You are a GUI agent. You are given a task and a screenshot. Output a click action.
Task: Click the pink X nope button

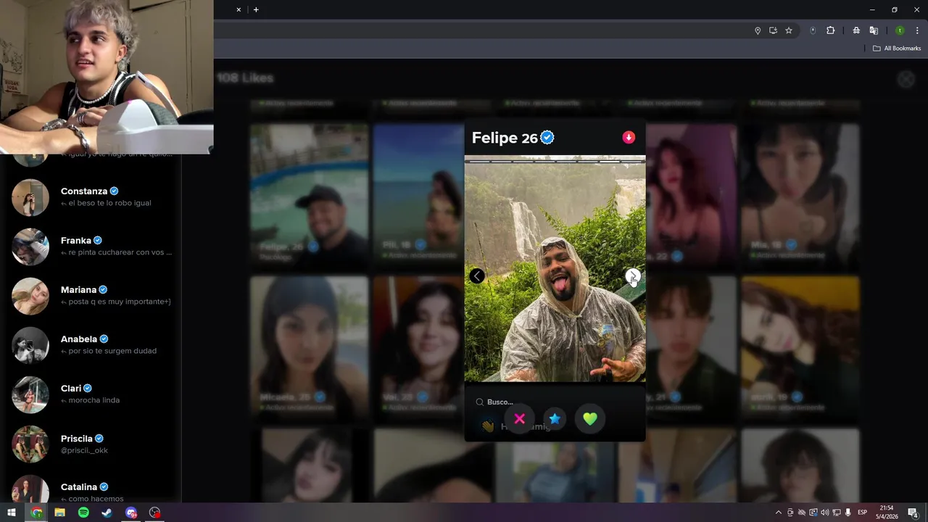pos(520,418)
